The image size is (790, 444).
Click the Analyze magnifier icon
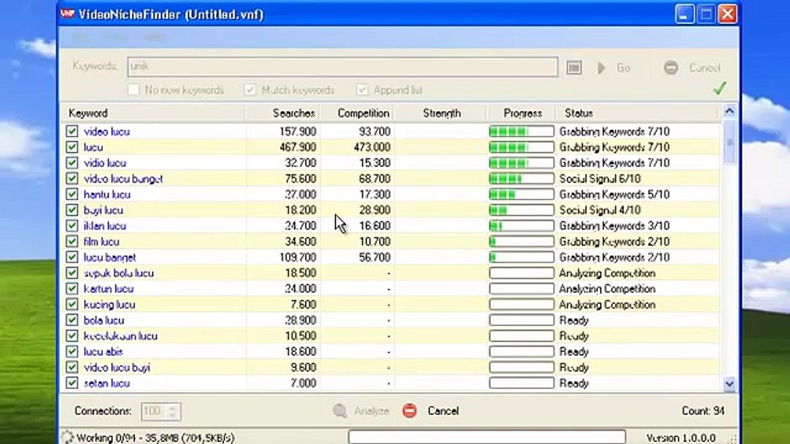[x=339, y=411]
